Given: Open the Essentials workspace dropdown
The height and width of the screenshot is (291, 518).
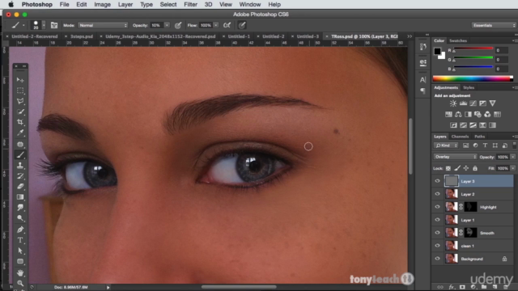Looking at the screenshot, I should coord(494,25).
